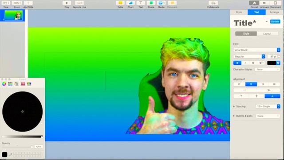
Task: Click the Opacity slider
Action: coord(18,147)
